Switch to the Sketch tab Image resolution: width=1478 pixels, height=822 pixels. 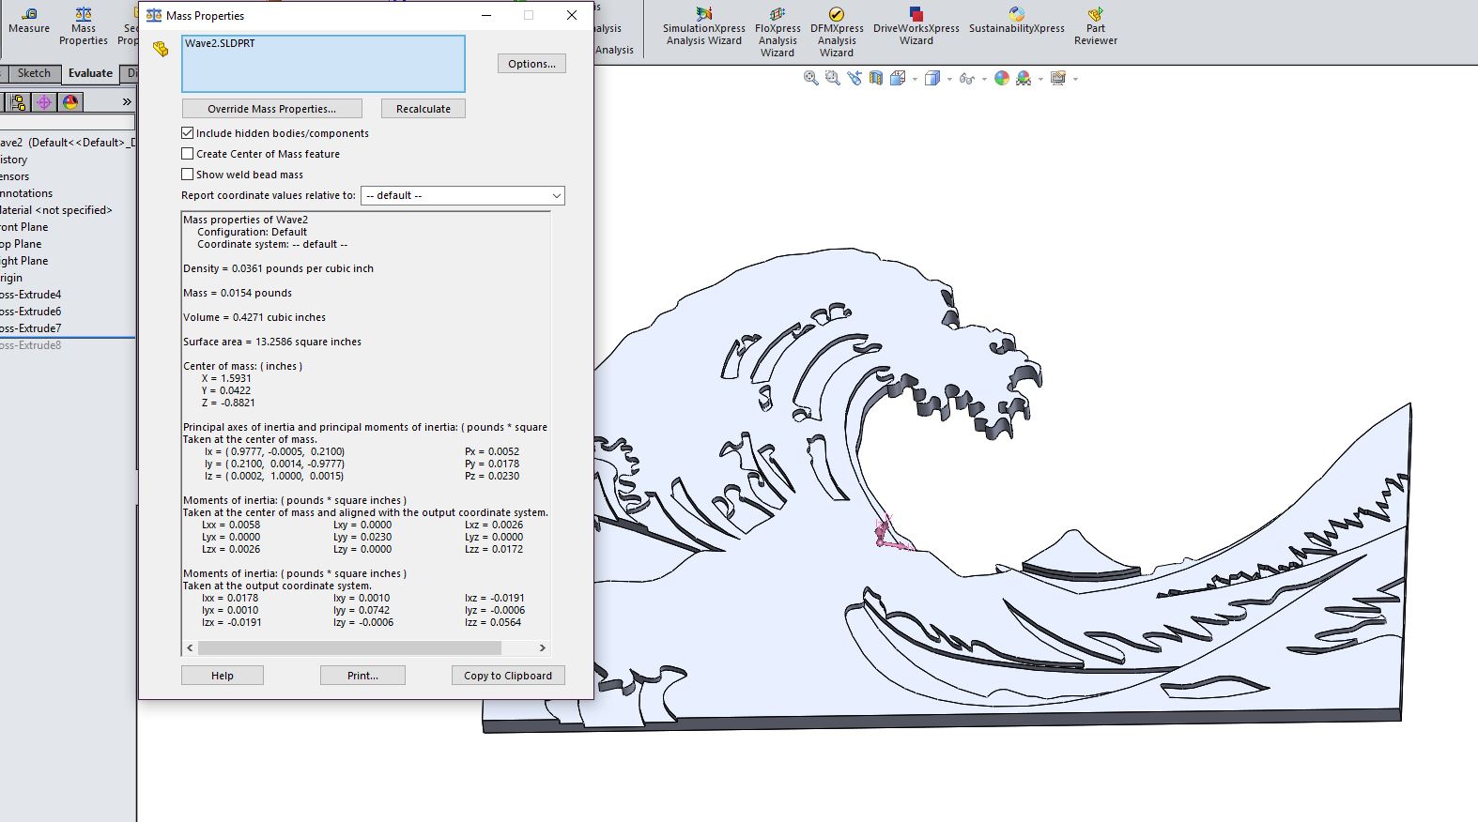[34, 73]
